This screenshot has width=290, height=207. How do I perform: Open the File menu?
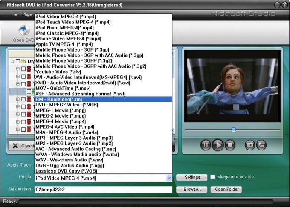14,14
